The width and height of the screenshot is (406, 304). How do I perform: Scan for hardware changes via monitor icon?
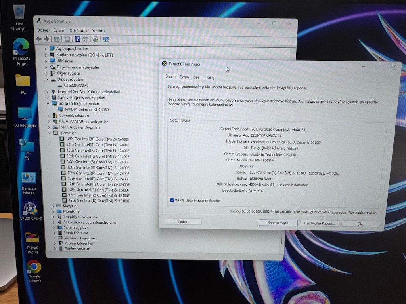(106, 39)
